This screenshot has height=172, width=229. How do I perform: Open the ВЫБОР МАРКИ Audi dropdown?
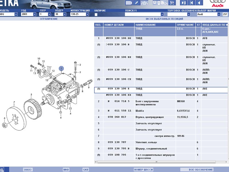[x=219, y=14]
